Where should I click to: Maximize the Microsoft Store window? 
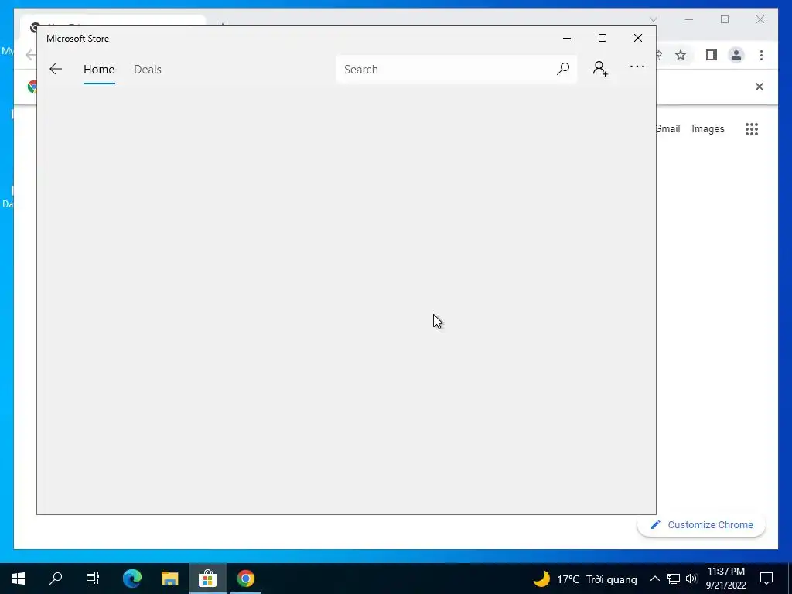coord(602,39)
